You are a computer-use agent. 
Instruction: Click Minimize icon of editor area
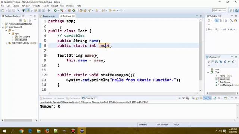coord(197,16)
